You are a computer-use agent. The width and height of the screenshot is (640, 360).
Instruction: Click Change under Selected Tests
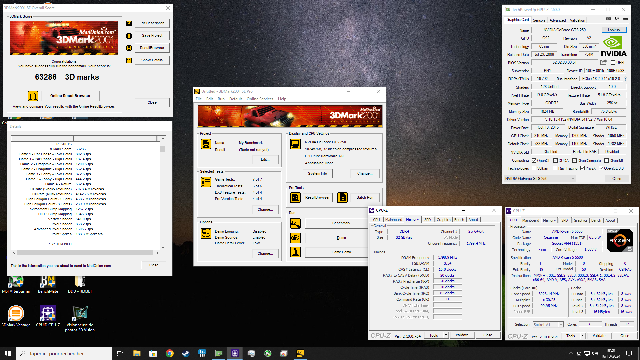(265, 210)
